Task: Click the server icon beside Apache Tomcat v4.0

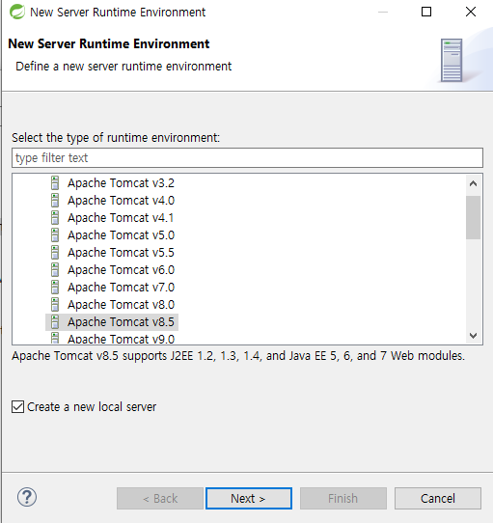Action: click(55, 201)
